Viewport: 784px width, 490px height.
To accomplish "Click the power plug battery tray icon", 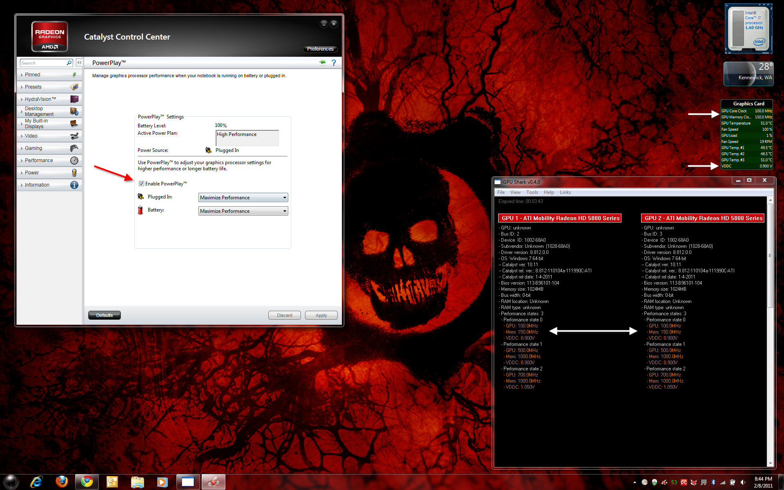I will pyautogui.click(x=733, y=482).
